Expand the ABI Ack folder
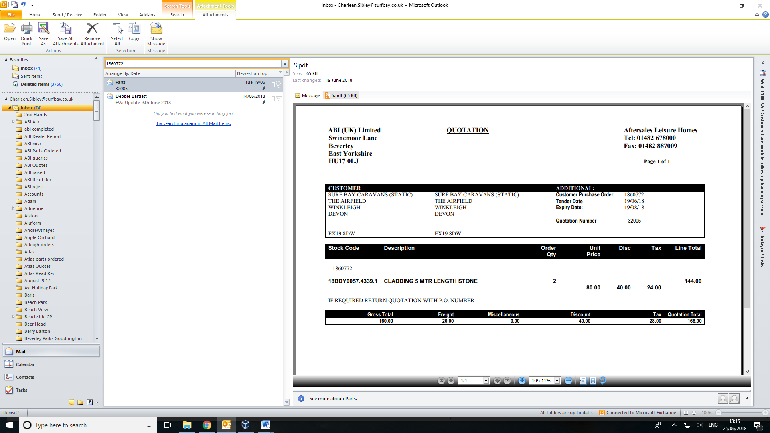Viewport: 770px width, 433px height. [x=13, y=122]
